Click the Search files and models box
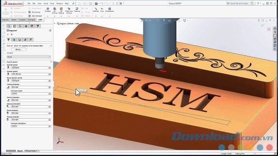The height and width of the screenshot is (156, 278). coord(239,3)
